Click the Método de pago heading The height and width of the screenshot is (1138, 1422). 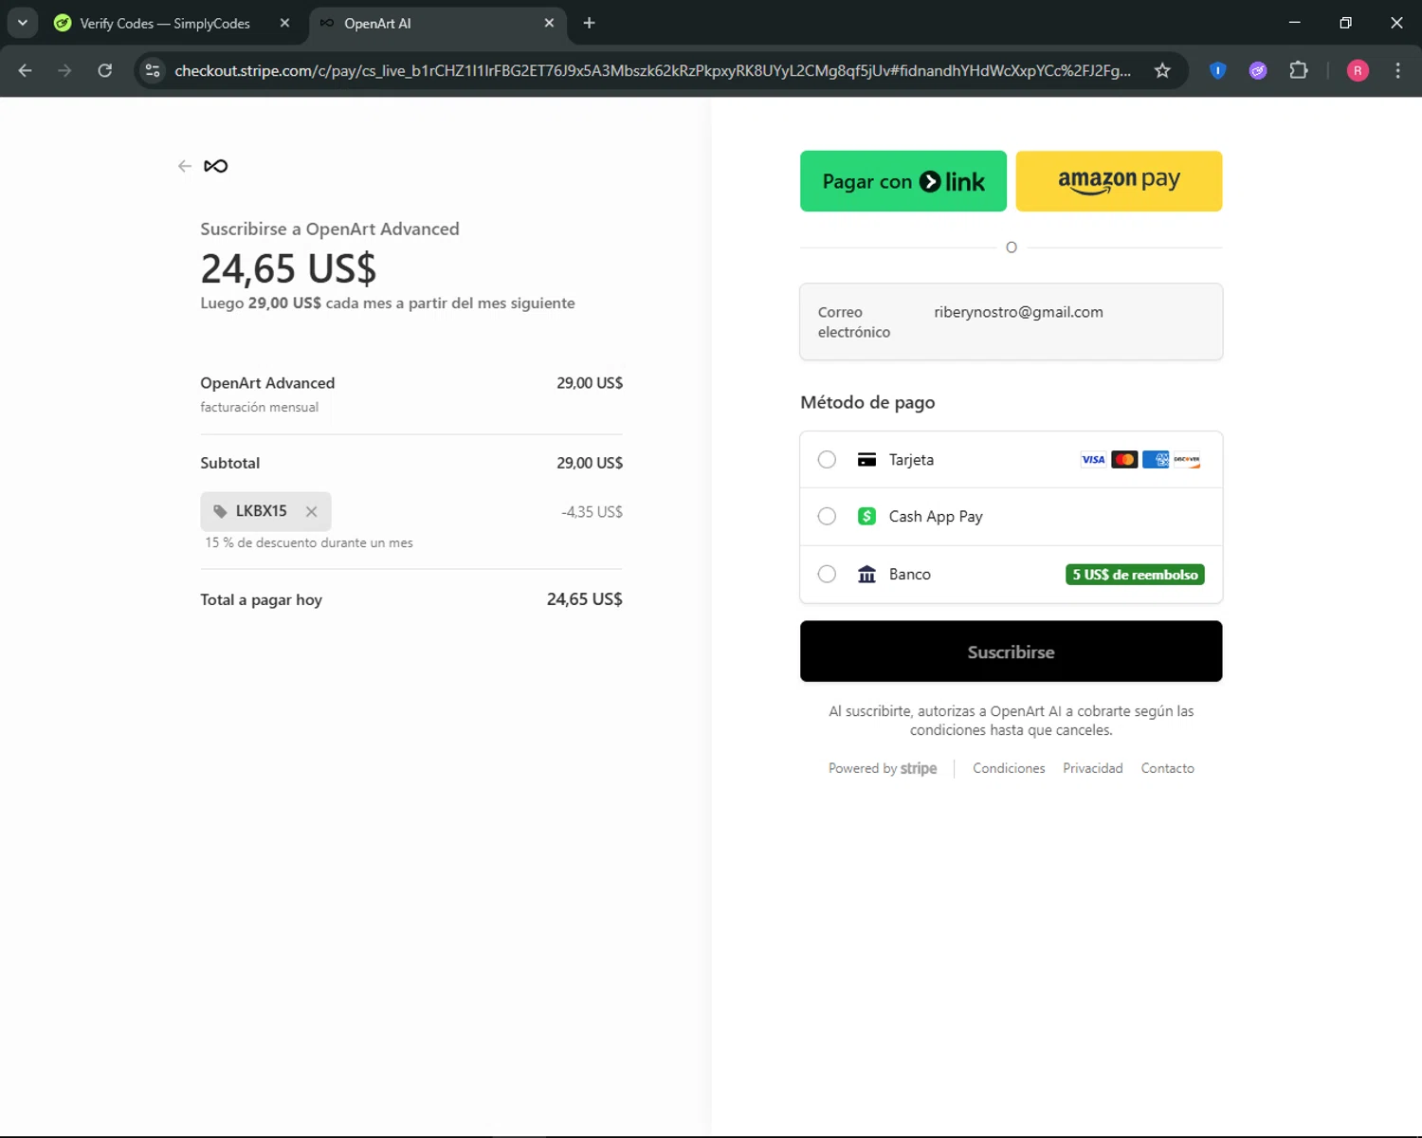click(867, 402)
